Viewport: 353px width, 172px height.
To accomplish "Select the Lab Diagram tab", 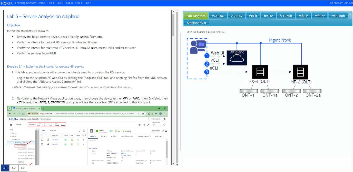I will 196,16.
